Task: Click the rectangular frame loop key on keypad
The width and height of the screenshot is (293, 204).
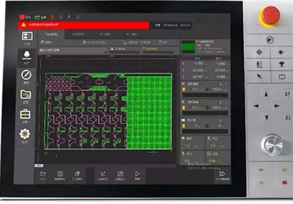Action: tap(282, 77)
